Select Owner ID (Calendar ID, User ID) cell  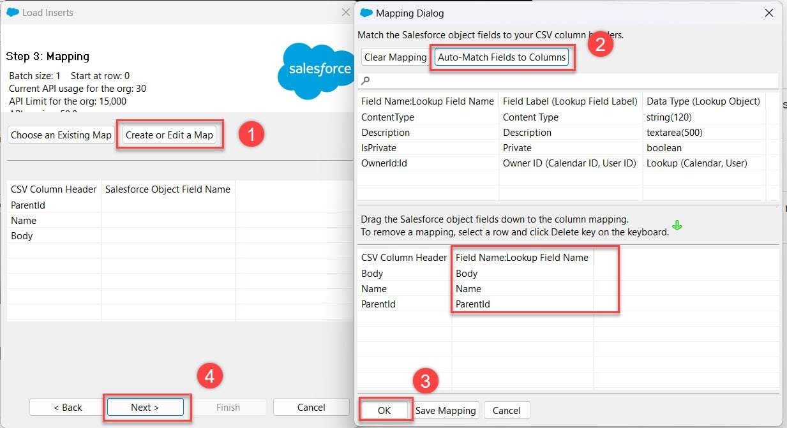[569, 163]
